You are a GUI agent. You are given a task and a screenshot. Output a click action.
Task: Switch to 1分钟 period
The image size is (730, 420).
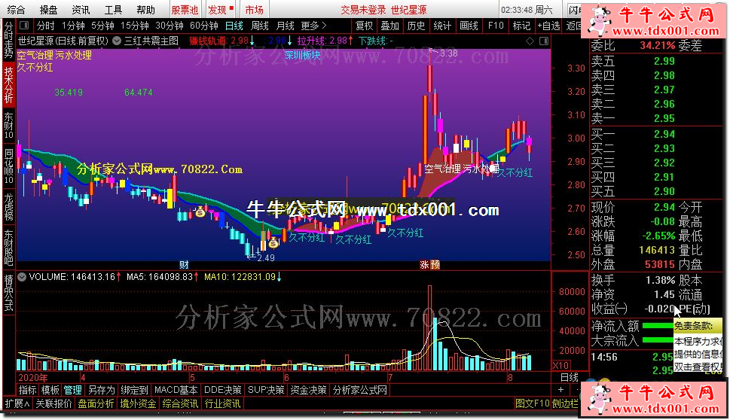73,26
